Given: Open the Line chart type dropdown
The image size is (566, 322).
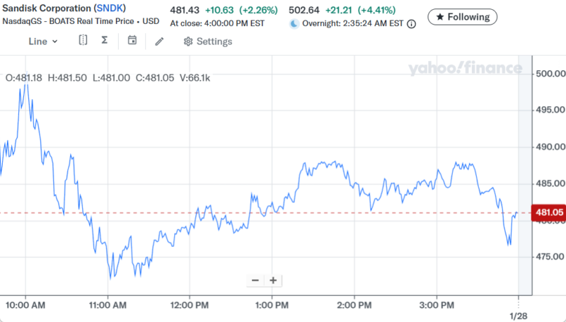Looking at the screenshot, I should 42,41.
